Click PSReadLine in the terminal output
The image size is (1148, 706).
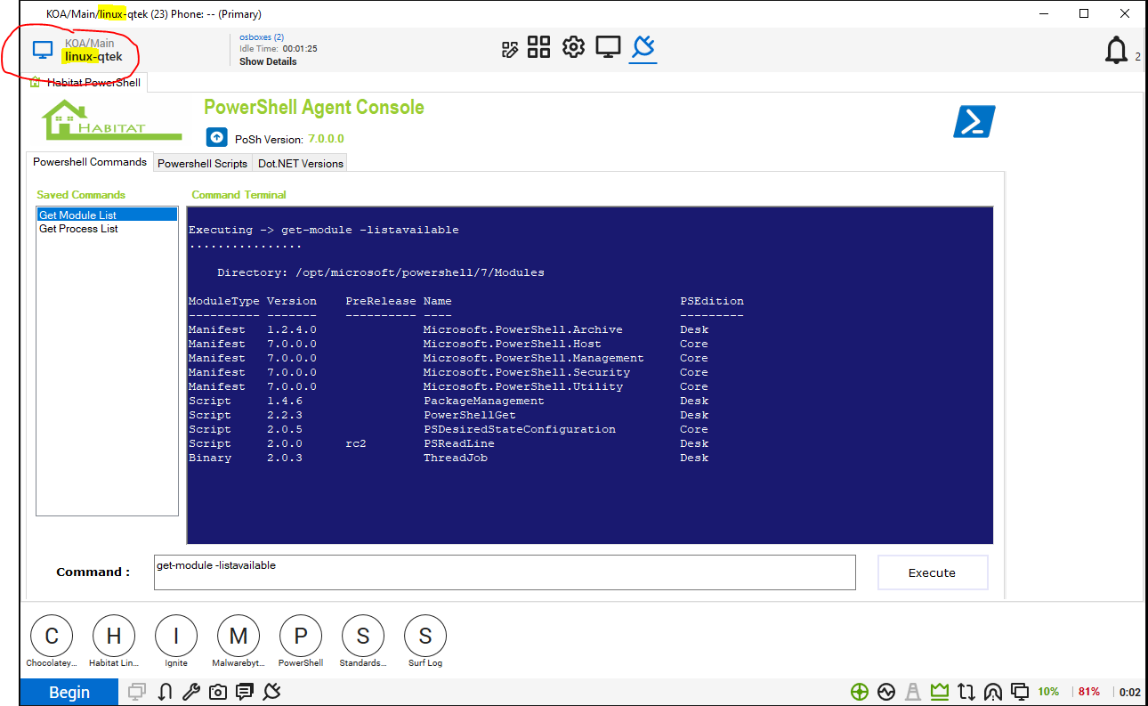(x=458, y=443)
